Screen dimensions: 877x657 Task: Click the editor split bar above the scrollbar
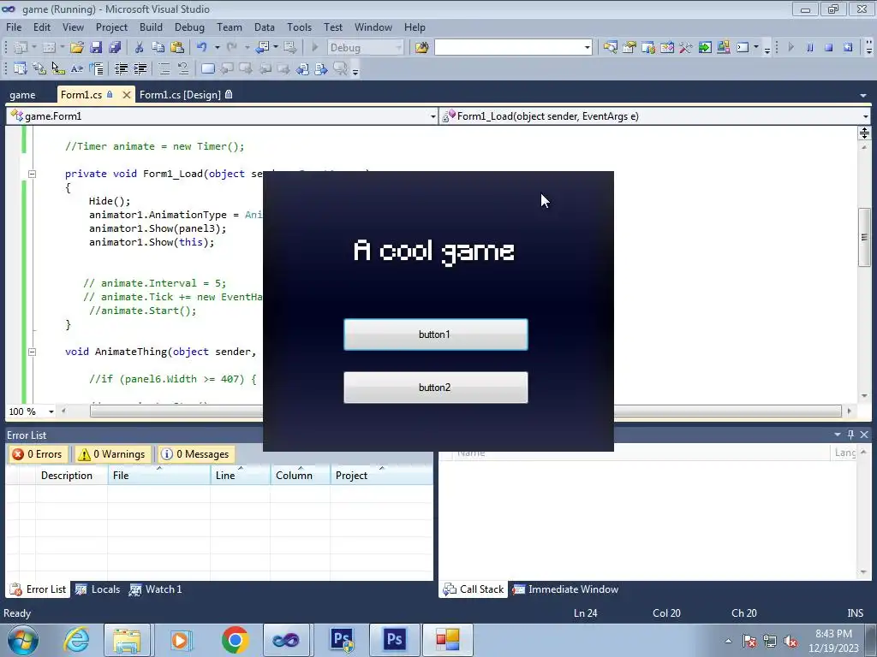[864, 133]
